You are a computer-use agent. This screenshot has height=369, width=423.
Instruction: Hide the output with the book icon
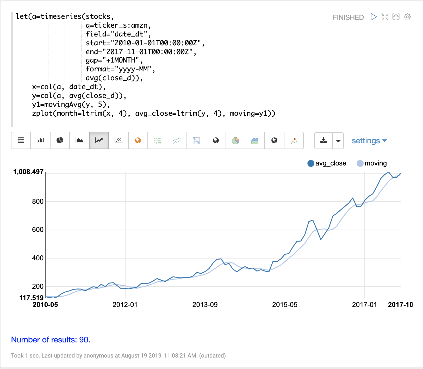(x=396, y=17)
